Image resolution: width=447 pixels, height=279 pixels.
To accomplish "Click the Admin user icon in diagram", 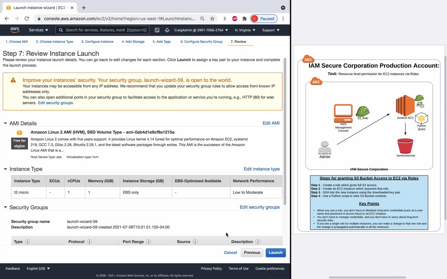I will [325, 148].
